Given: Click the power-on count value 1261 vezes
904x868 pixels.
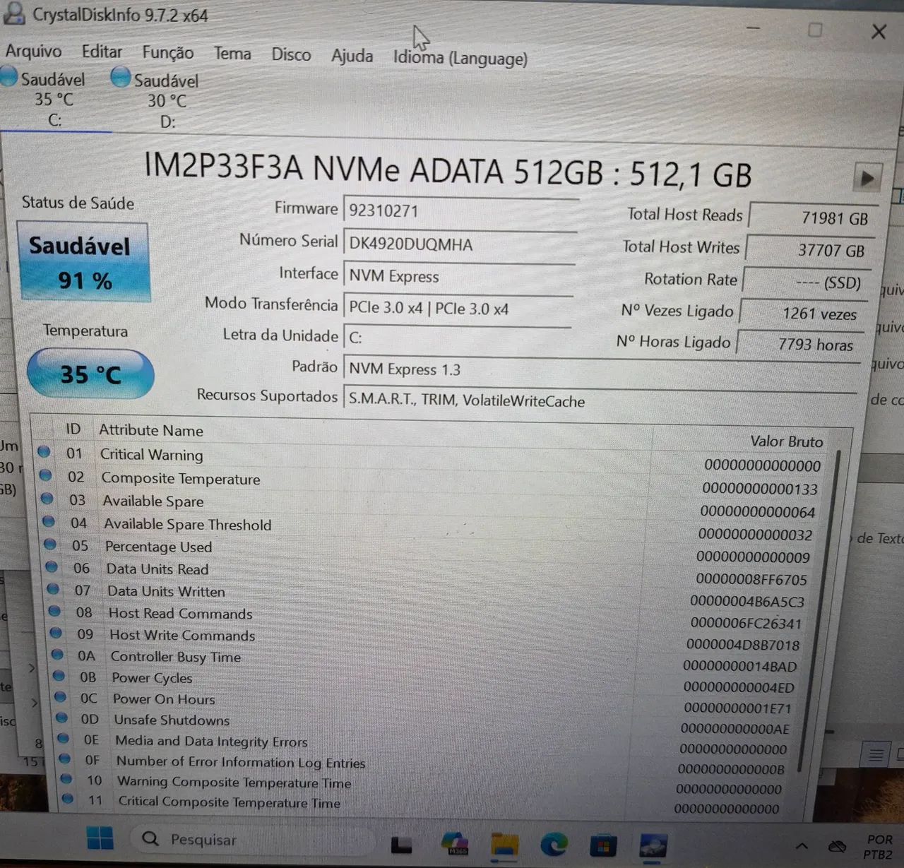Looking at the screenshot, I should tap(804, 313).
